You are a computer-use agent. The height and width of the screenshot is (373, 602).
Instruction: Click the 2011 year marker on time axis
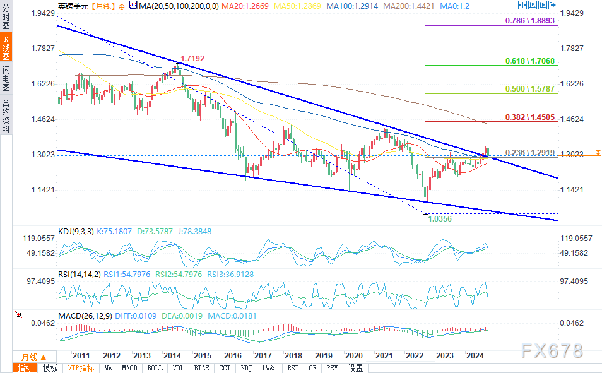[81, 356]
